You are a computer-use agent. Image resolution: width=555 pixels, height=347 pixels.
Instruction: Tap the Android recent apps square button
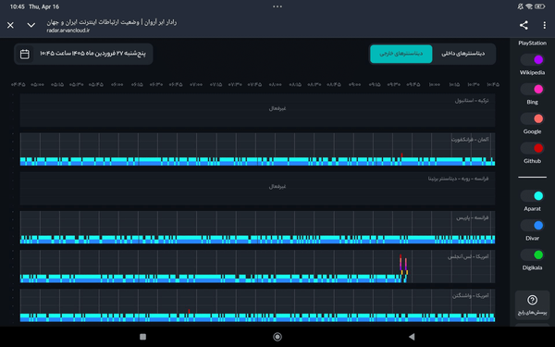coord(143,337)
